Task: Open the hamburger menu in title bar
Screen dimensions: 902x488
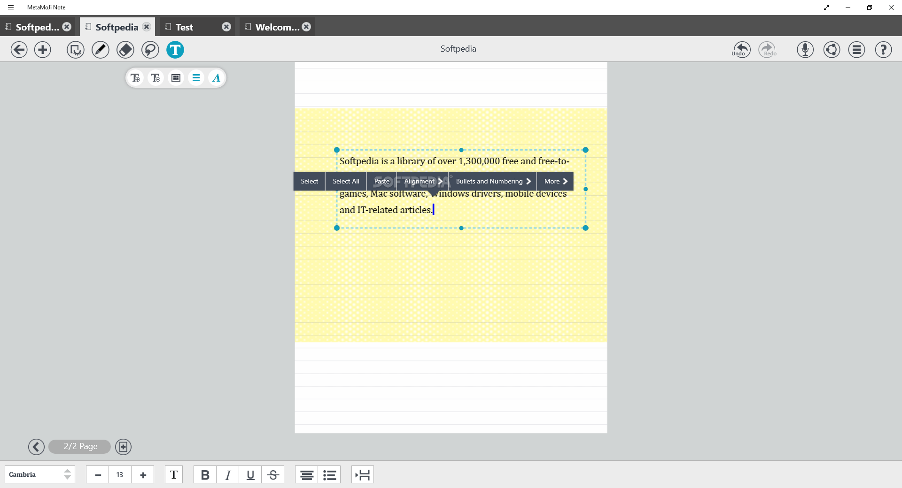Action: [11, 8]
